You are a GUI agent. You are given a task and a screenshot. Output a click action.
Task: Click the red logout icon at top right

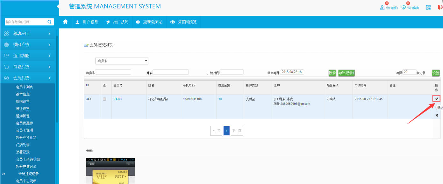[440, 7]
